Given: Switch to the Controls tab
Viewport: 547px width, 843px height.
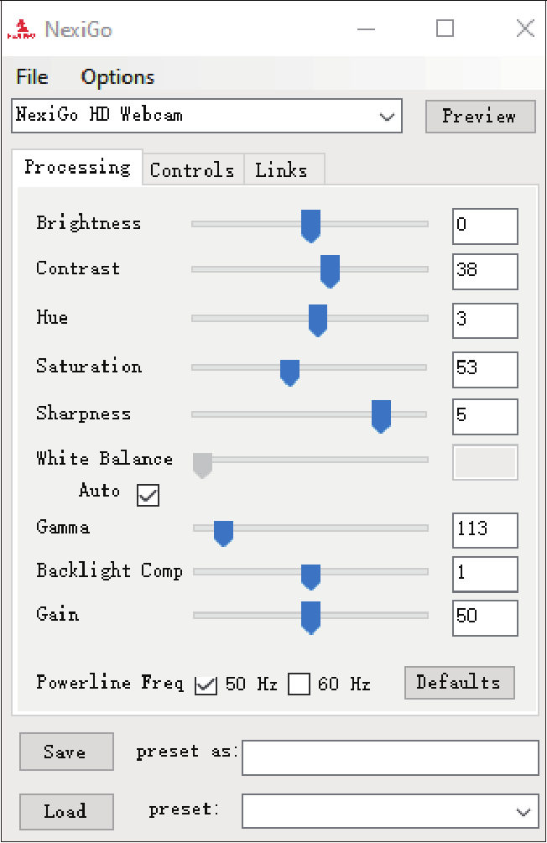Looking at the screenshot, I should (192, 170).
